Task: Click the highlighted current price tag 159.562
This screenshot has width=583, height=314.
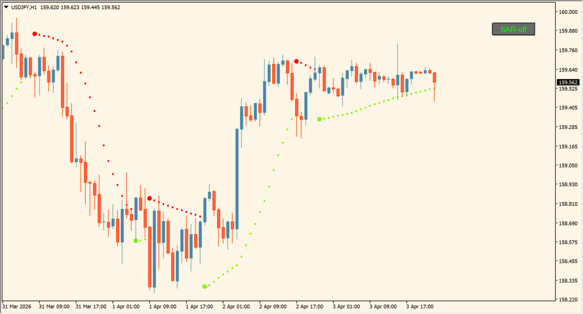Action: (568, 83)
